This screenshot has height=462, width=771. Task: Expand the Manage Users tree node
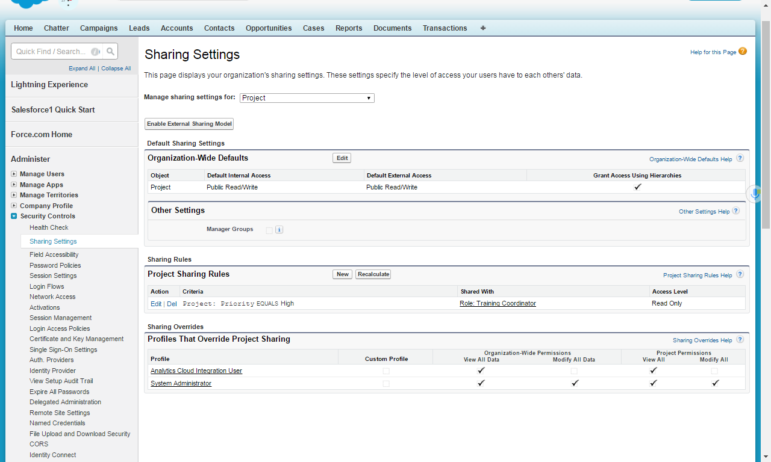(14, 174)
